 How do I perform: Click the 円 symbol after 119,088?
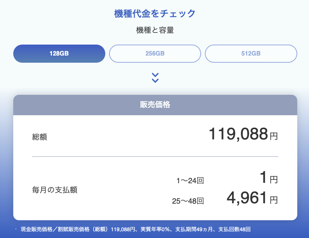point(274,136)
